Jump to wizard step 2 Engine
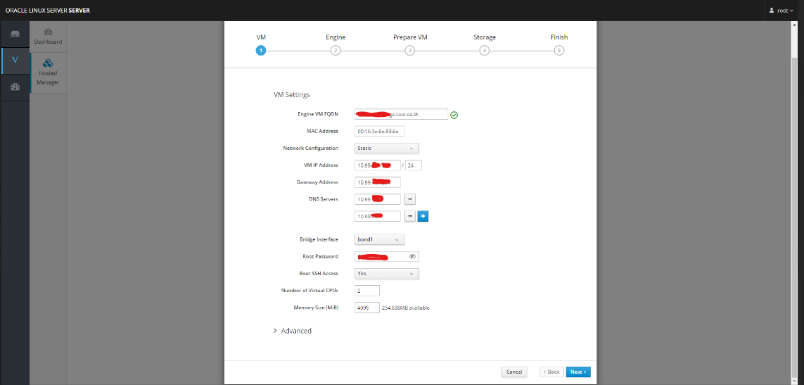The height and width of the screenshot is (385, 804). [x=336, y=50]
